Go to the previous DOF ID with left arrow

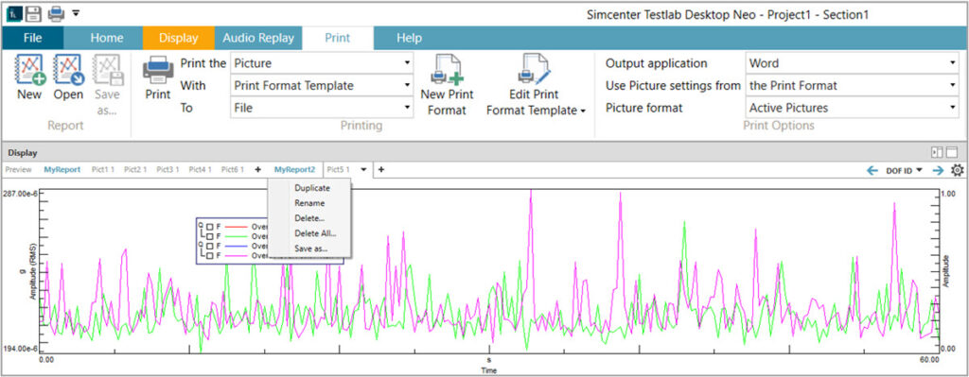[872, 170]
